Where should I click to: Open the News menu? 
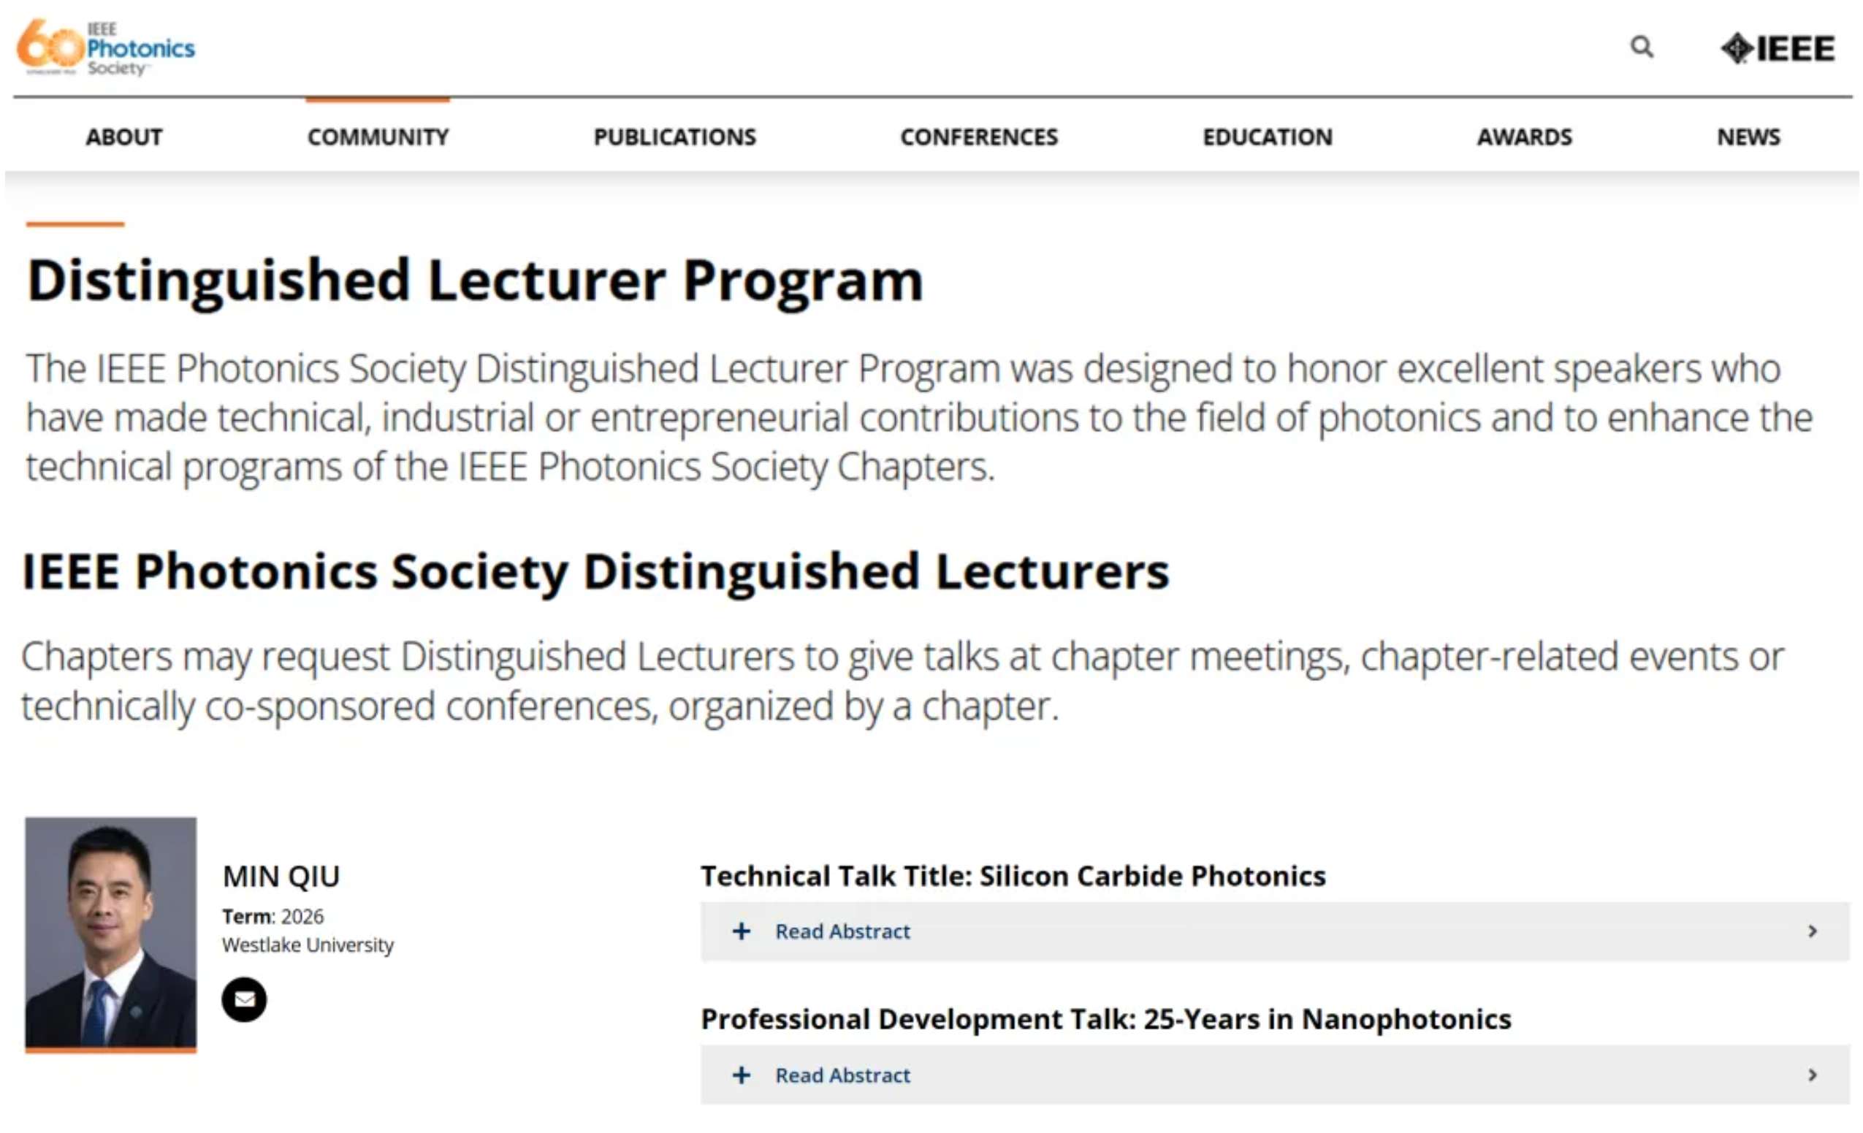[1748, 137]
